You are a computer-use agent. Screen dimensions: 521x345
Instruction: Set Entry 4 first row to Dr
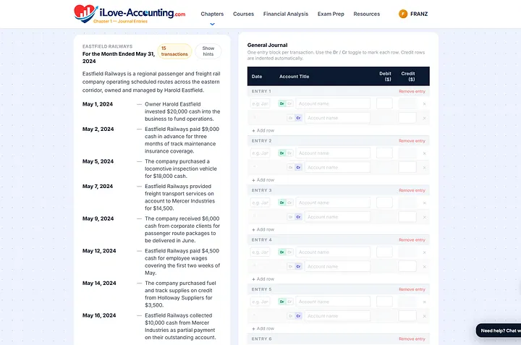coord(282,252)
